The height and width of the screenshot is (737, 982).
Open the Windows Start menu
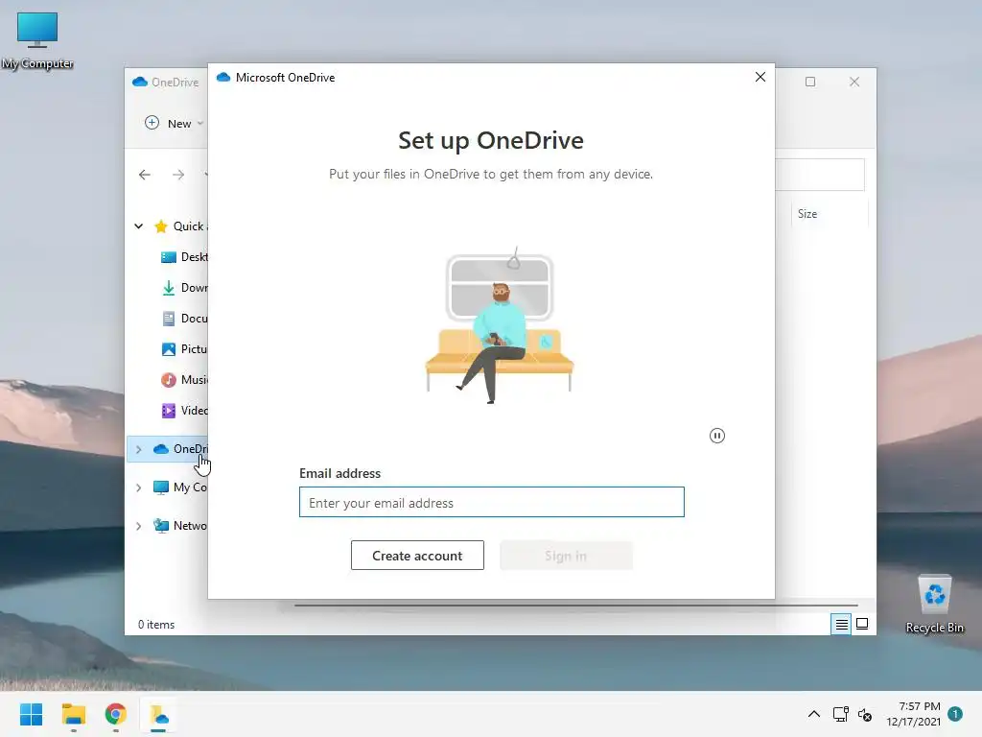pyautogui.click(x=32, y=714)
